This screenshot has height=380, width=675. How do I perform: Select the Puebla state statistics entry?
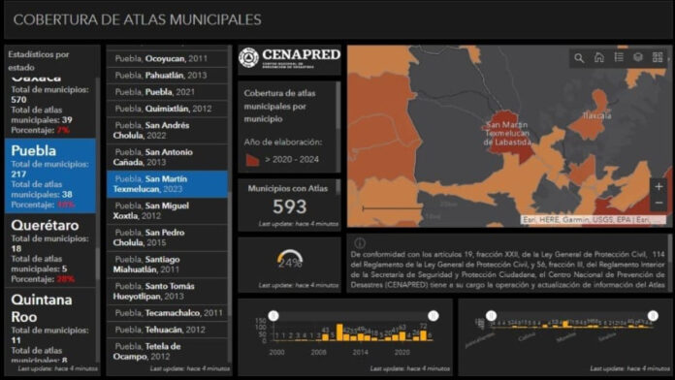pos(50,176)
